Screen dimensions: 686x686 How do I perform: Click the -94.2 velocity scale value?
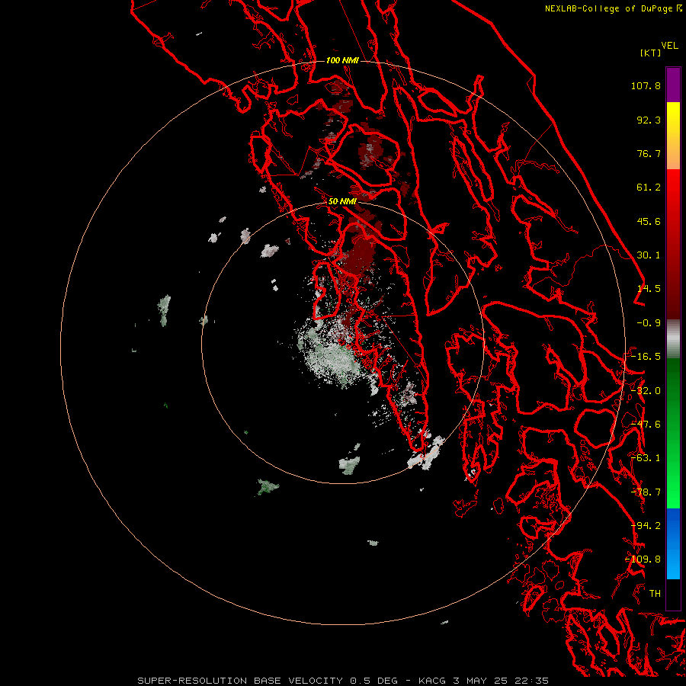[x=646, y=526]
